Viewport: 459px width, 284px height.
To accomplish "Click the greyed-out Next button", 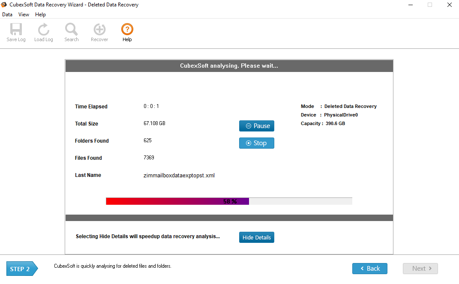I will [x=420, y=269].
